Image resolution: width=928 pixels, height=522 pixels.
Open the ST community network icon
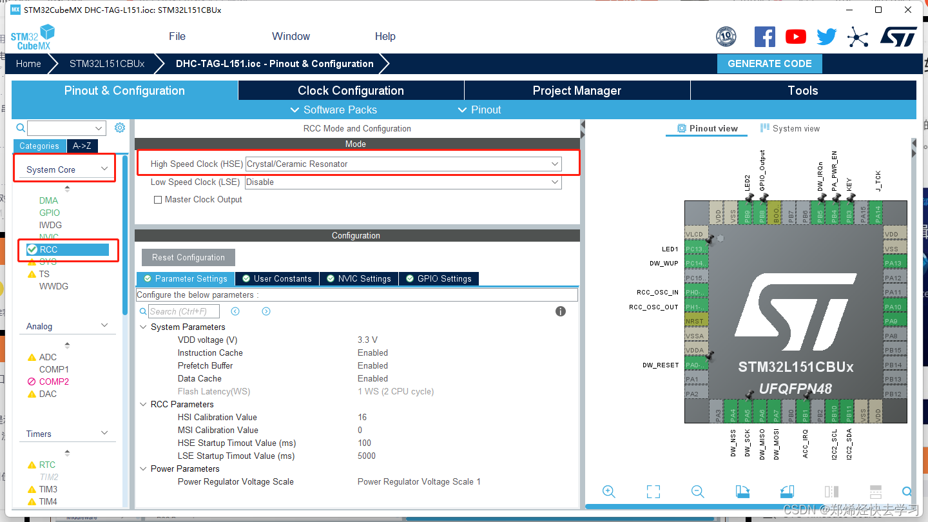(x=857, y=37)
